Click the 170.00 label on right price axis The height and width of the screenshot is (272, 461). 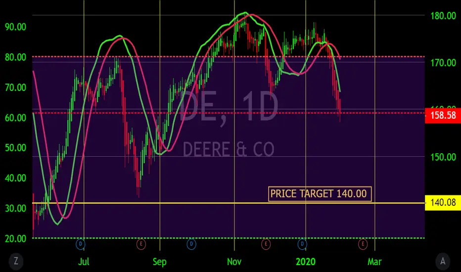[x=443, y=63]
